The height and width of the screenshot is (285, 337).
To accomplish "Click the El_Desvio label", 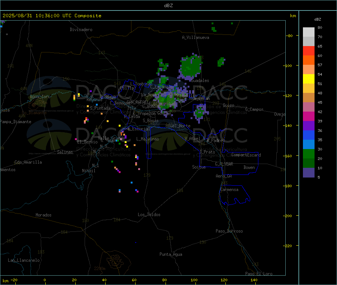I will pos(87,142).
